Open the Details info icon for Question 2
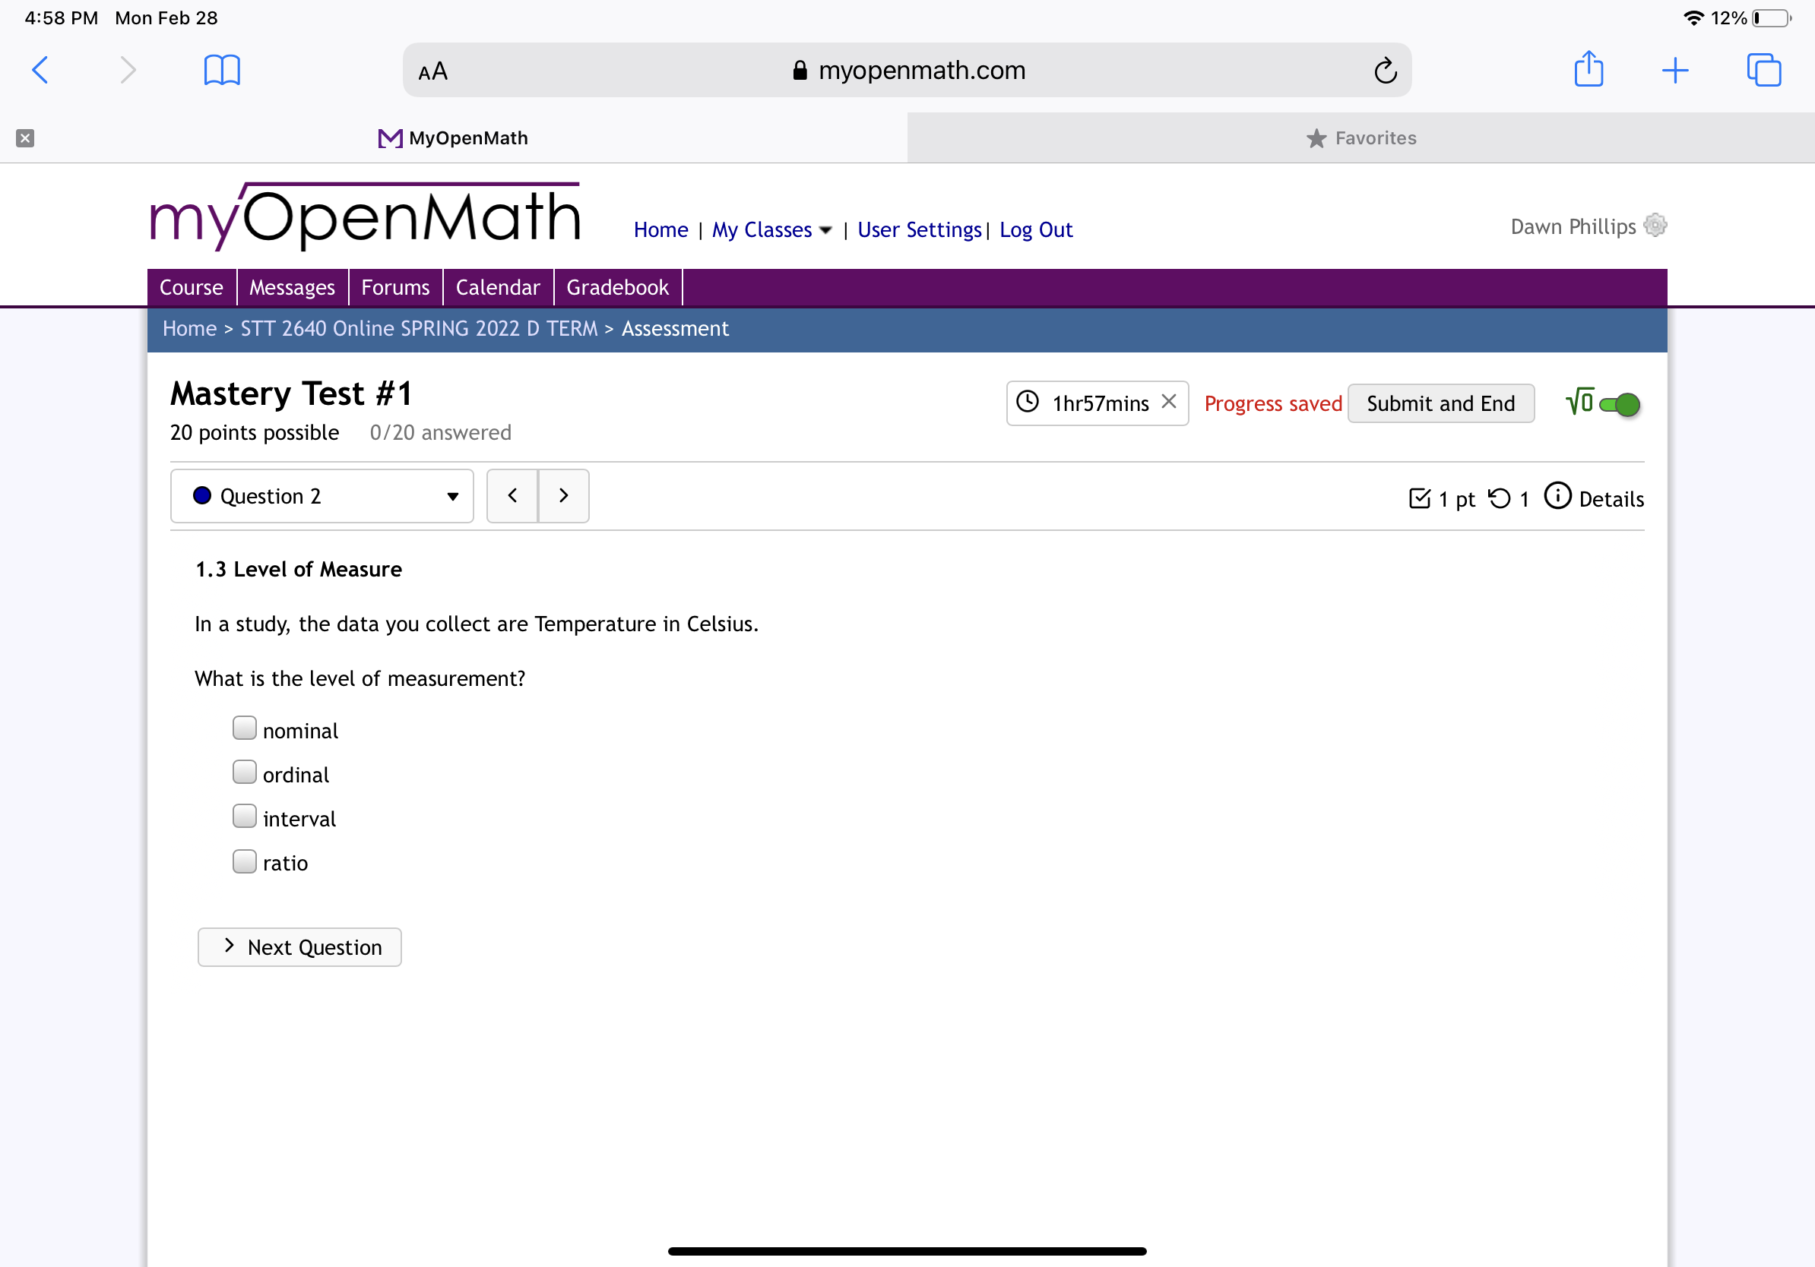1815x1267 pixels. pos(1557,498)
